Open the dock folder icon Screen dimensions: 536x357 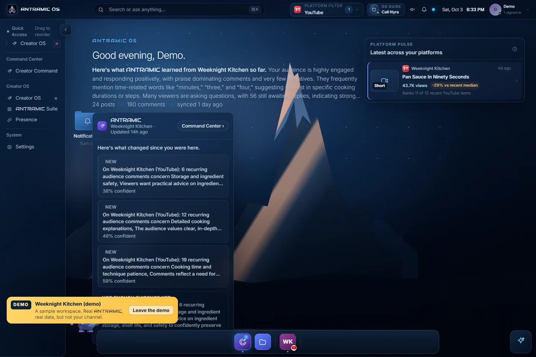263,342
